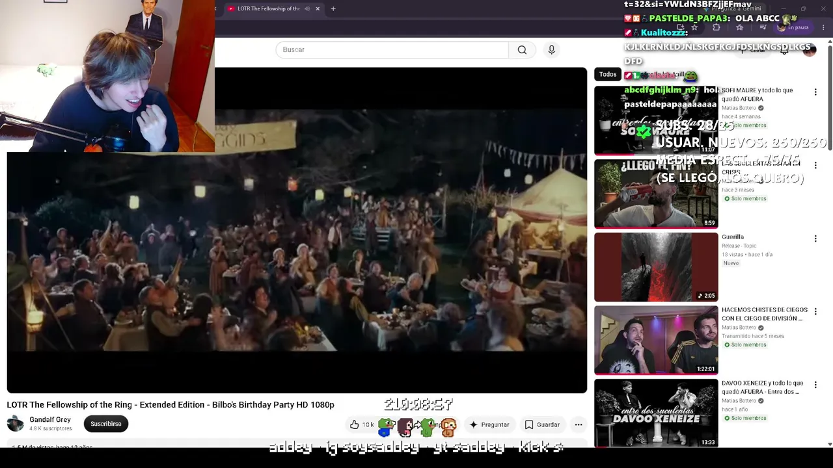833x468 pixels.
Task: Click 'Solo miembros' badge under DAVOO XENEIZE video
Action: coord(745,418)
